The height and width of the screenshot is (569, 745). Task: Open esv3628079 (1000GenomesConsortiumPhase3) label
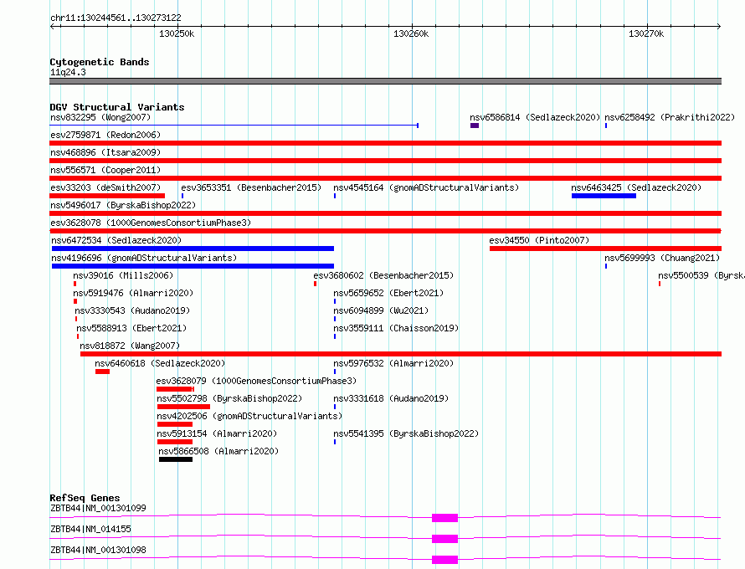coord(257,381)
